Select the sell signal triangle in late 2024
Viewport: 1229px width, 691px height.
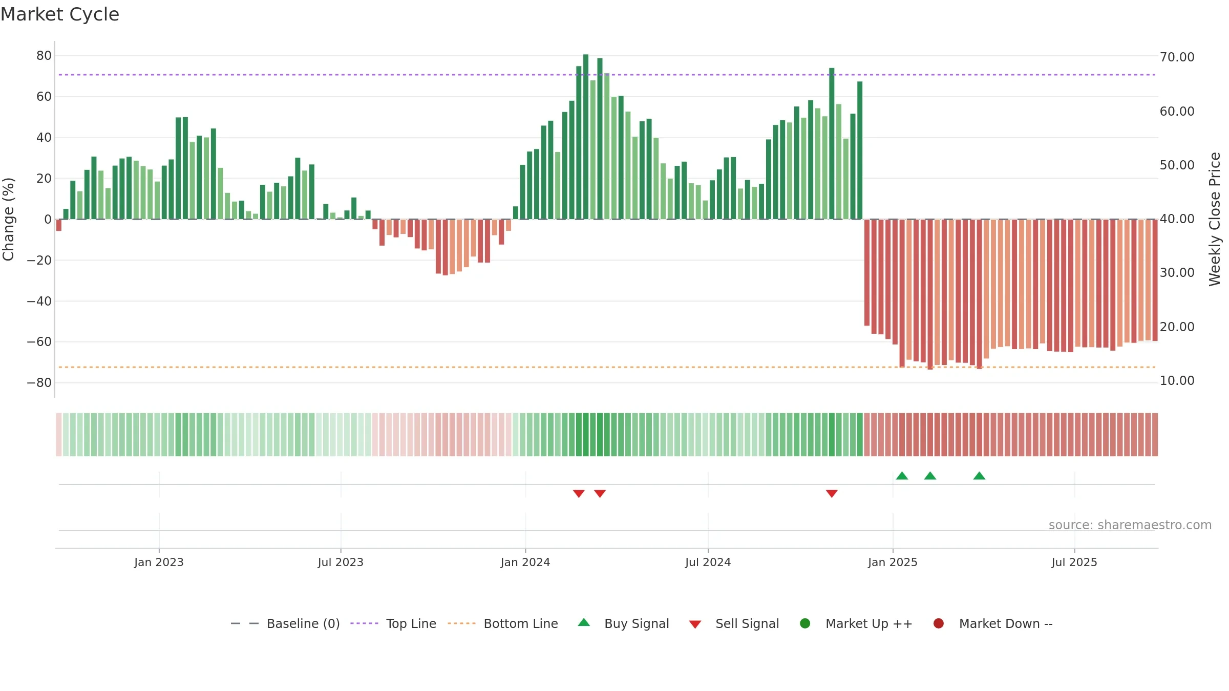[832, 493]
